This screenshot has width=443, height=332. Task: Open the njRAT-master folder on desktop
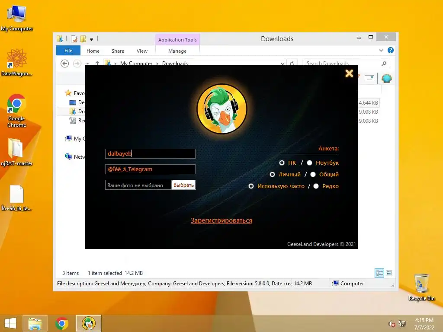pyautogui.click(x=17, y=152)
